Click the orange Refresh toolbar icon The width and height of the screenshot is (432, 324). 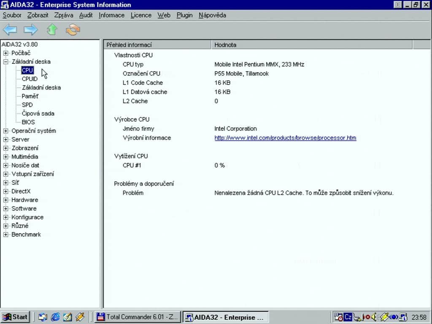(x=73, y=30)
